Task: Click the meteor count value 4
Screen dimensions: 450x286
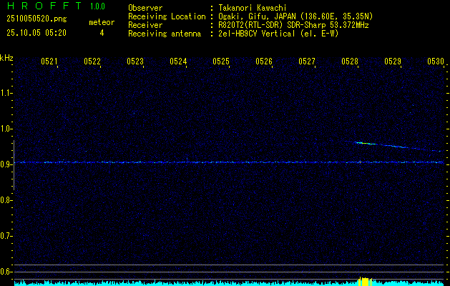Action: pos(102,33)
